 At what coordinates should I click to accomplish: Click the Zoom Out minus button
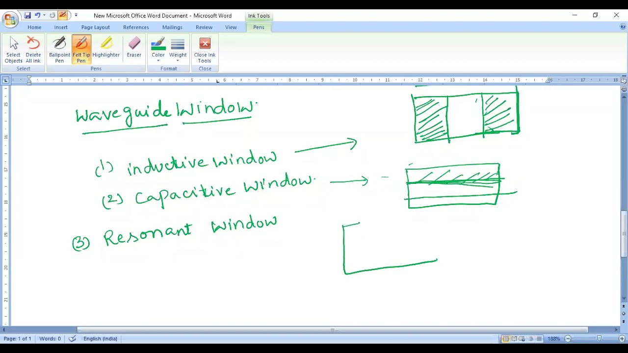tap(568, 339)
